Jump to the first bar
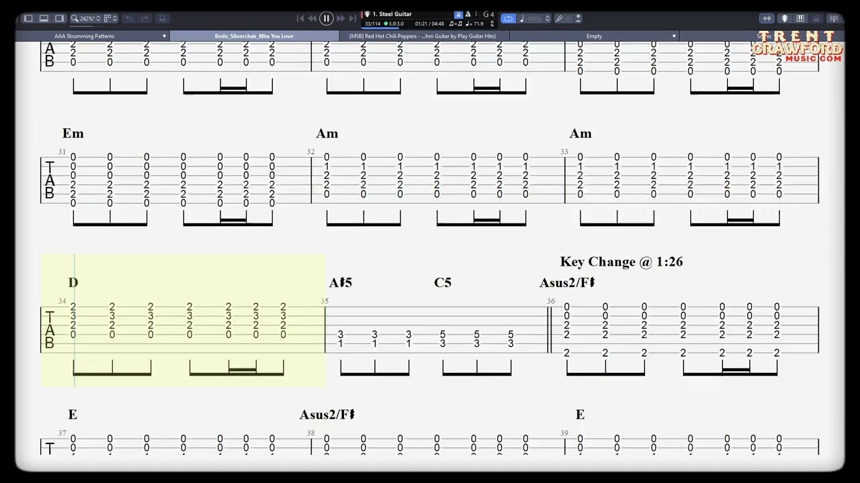Viewport: 860px width, 483px height. (300, 18)
